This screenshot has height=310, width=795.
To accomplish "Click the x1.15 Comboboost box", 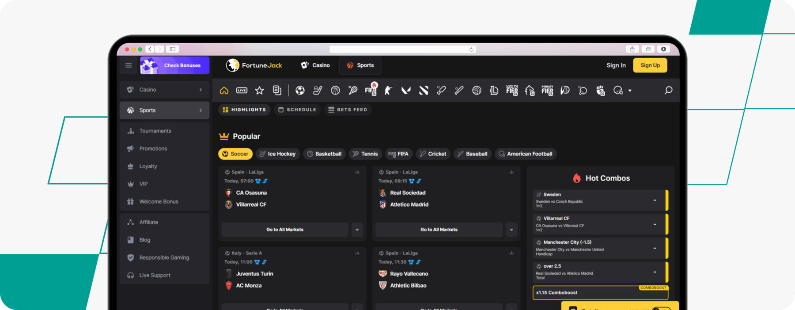I will pyautogui.click(x=600, y=293).
